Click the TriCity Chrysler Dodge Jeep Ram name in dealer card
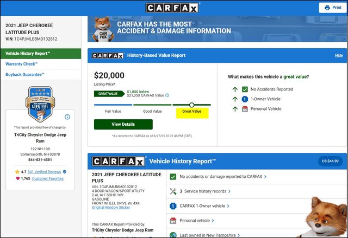This screenshot has width=348, height=238. pyautogui.click(x=40, y=138)
